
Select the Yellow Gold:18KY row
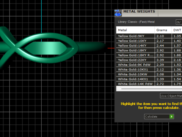click(149, 50)
